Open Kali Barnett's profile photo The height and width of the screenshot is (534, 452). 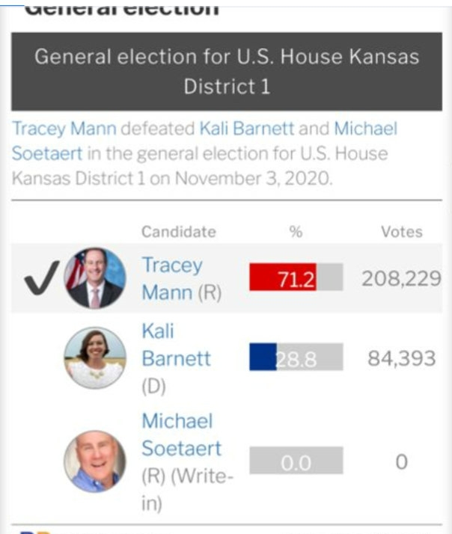coord(94,357)
